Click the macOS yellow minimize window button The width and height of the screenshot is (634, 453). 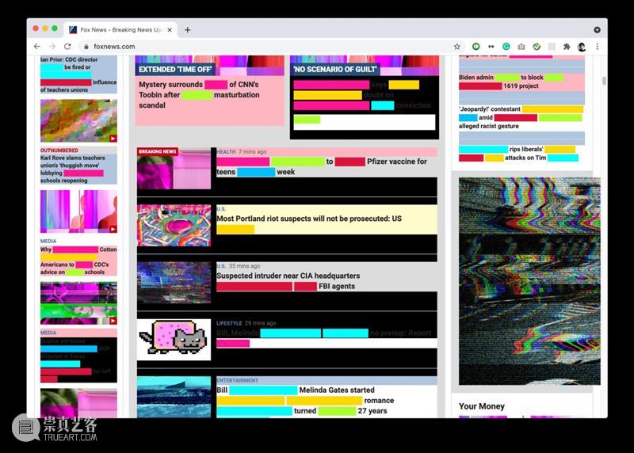tap(45, 29)
